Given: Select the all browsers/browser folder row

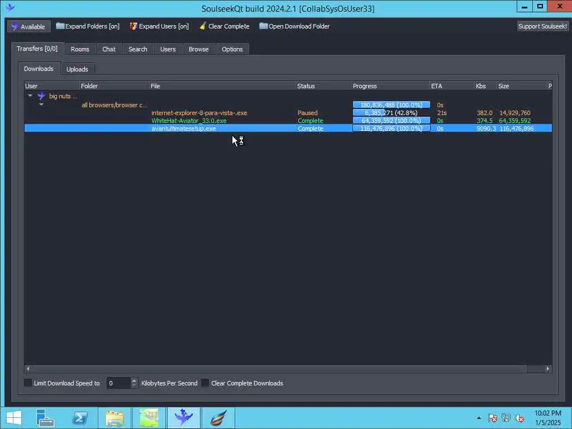Looking at the screenshot, I should (x=288, y=104).
